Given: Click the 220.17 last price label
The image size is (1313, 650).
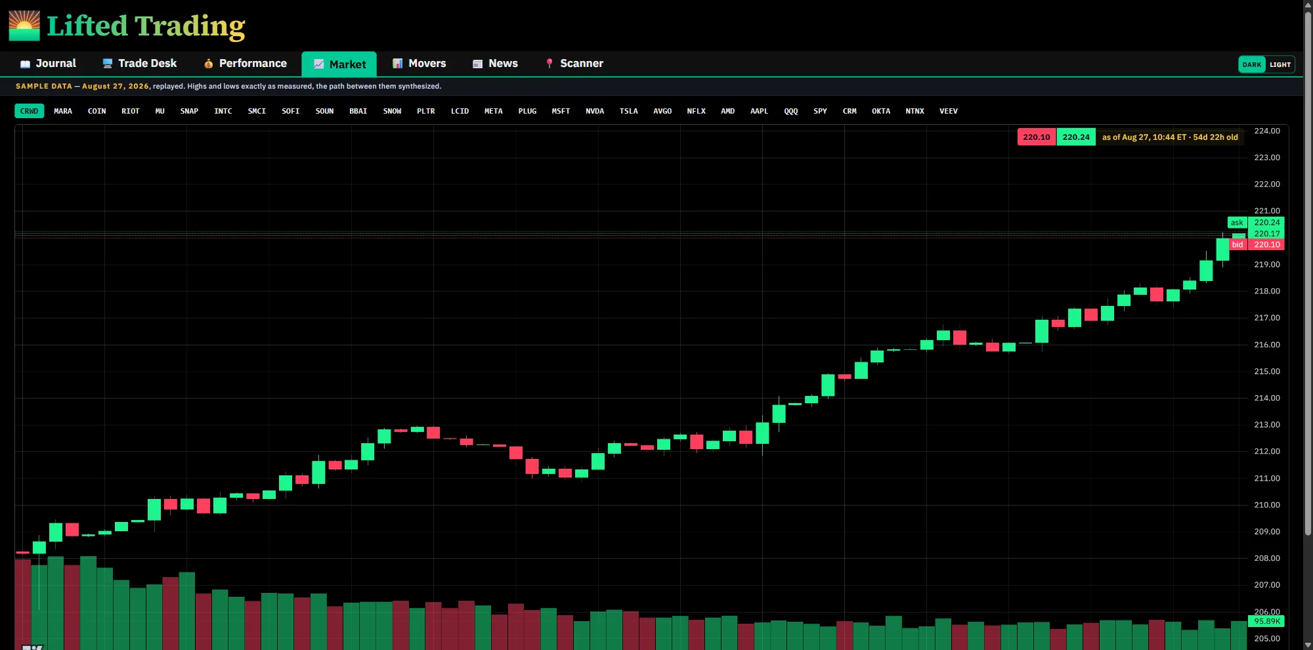Looking at the screenshot, I should pyautogui.click(x=1267, y=234).
